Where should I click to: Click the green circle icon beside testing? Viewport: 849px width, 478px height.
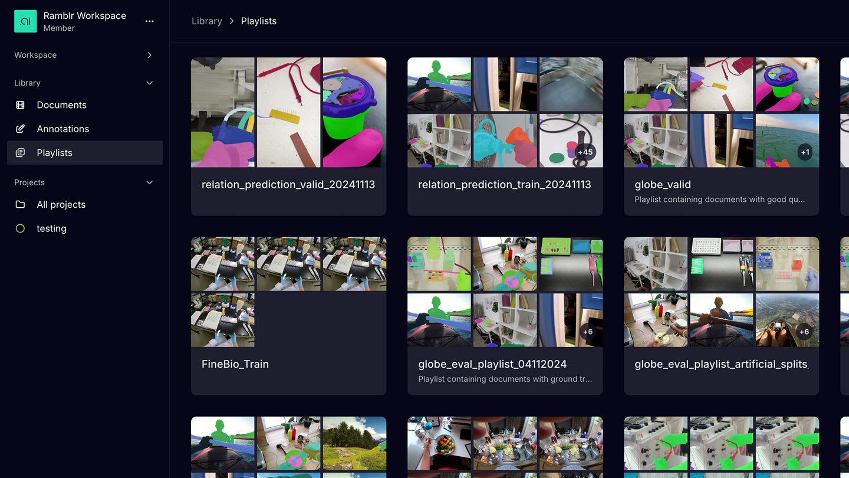pyautogui.click(x=21, y=228)
